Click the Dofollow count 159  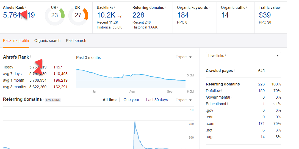[261, 91]
